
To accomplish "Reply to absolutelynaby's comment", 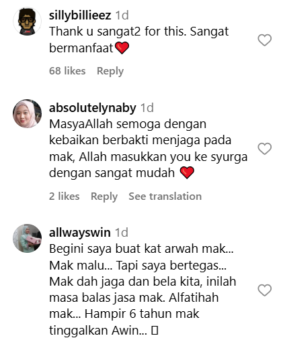I will [x=104, y=196].
